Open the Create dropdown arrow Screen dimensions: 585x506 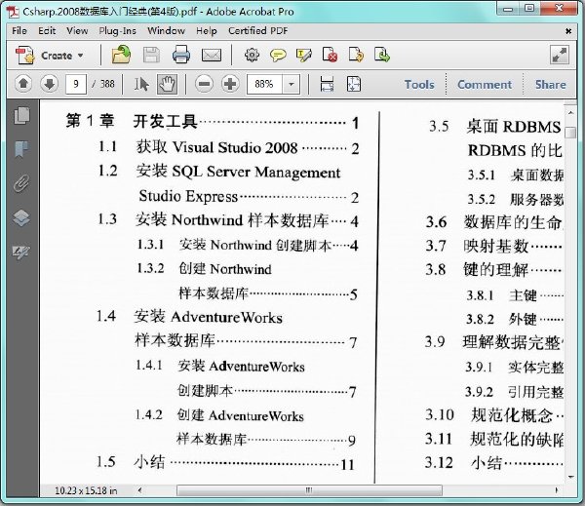point(81,56)
